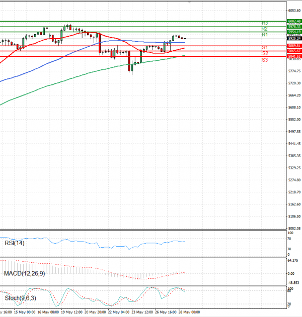Viewport: 302px width, 317px height.
Task: Click the 5162.60 price axis value
Action: pyautogui.click(x=294, y=204)
